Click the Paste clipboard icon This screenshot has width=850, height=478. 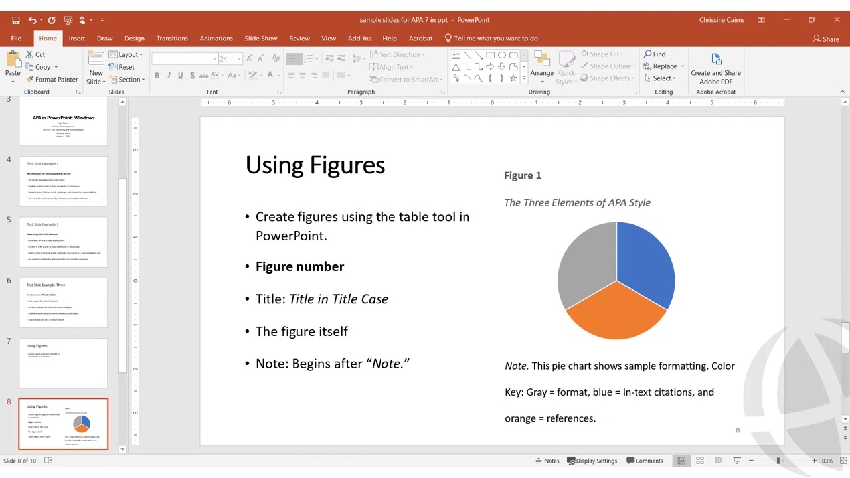click(x=13, y=60)
